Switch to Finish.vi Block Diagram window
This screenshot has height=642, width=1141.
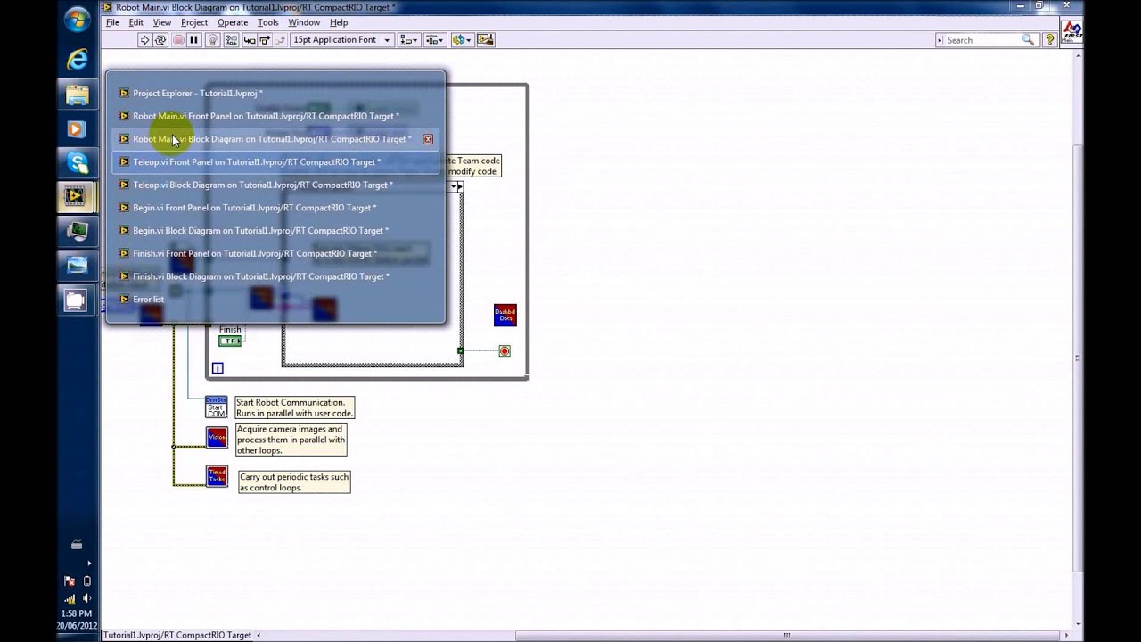(x=275, y=276)
